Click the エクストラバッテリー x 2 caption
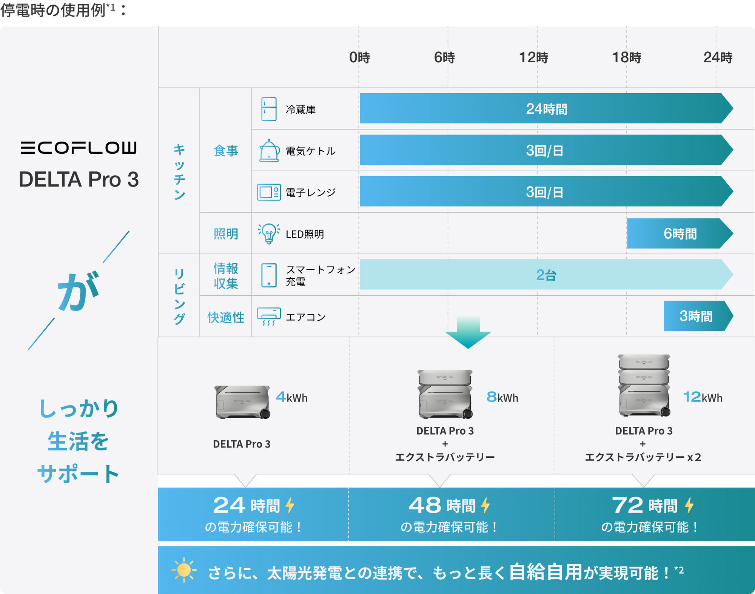The image size is (755, 594). pyautogui.click(x=643, y=457)
